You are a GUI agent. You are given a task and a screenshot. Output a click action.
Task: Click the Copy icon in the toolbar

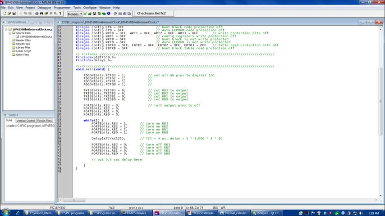(x=25, y=13)
